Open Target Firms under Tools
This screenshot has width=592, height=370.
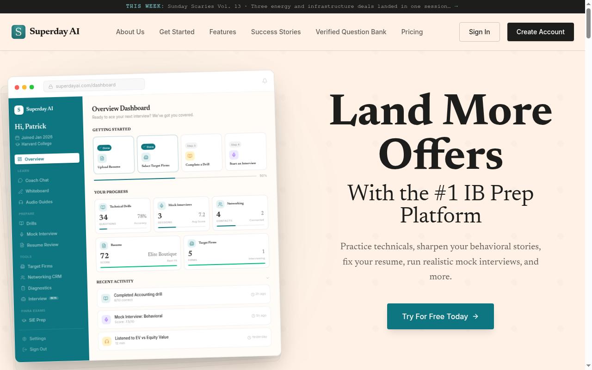pyautogui.click(x=37, y=266)
